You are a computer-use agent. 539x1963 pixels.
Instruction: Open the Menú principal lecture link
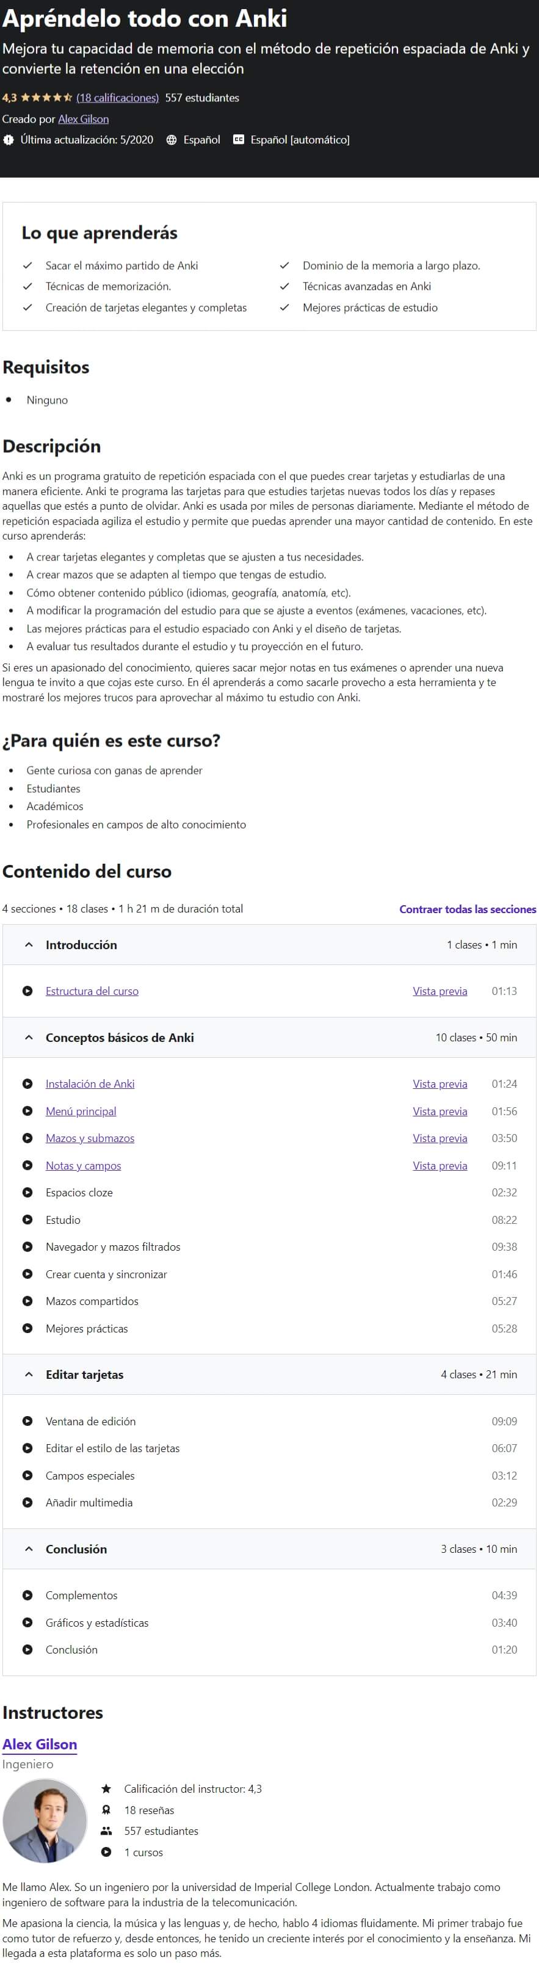[81, 1111]
